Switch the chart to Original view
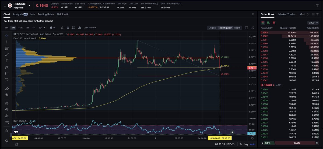This screenshot has height=149, width=323. pyautogui.click(x=212, y=28)
